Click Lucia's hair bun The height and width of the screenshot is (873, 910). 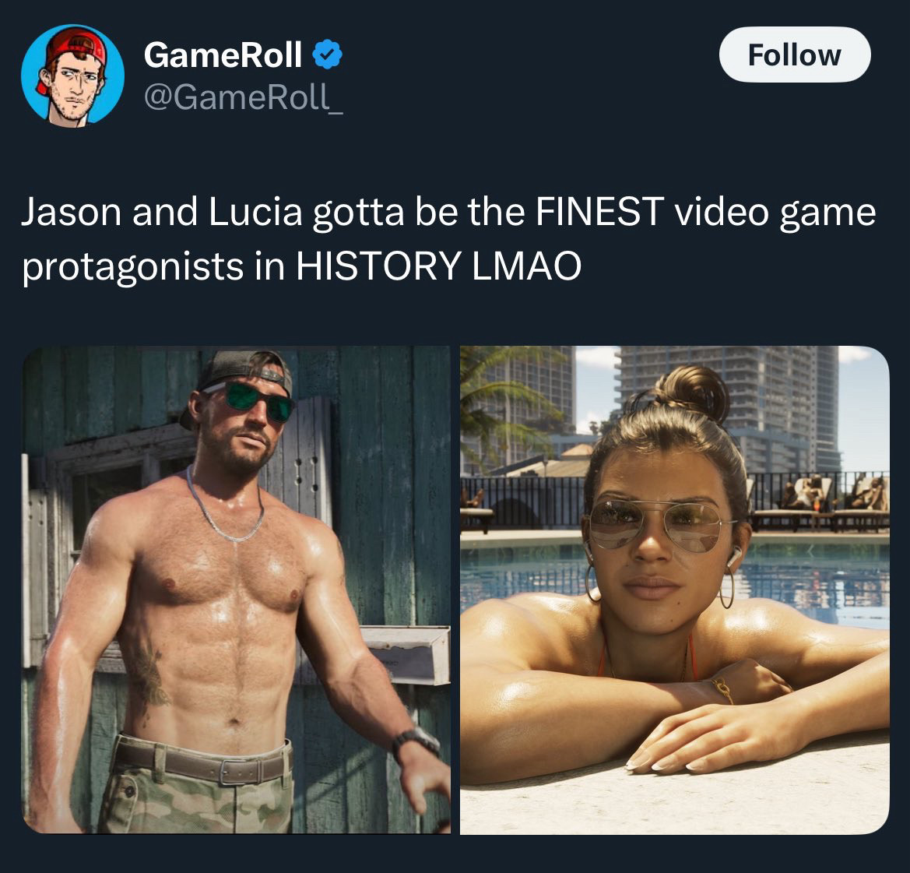pos(694,393)
